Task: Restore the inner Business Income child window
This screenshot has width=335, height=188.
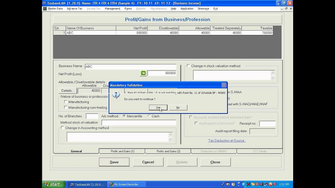Action: coord(286,9)
